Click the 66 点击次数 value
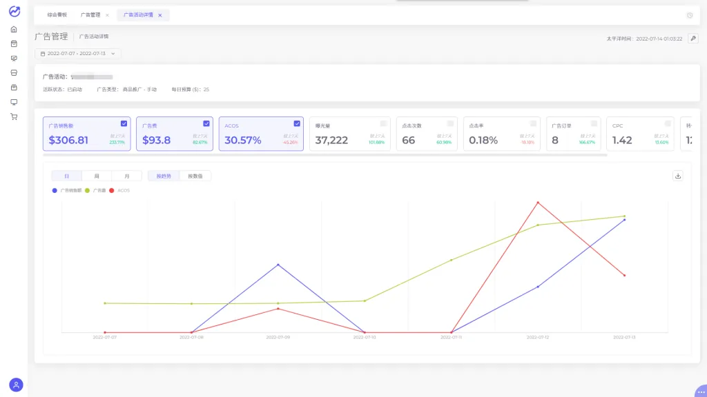Viewport: 707px width, 397px height. (409, 140)
